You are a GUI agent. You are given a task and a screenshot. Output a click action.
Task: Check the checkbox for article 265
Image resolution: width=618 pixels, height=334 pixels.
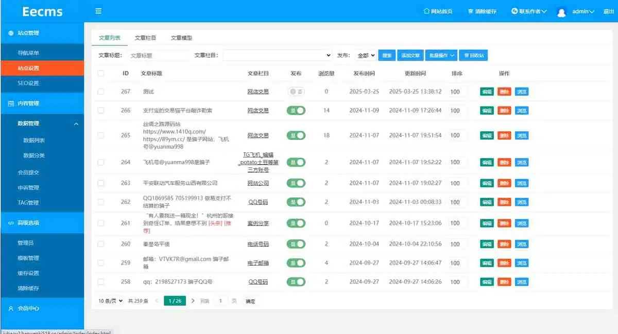[101, 135]
